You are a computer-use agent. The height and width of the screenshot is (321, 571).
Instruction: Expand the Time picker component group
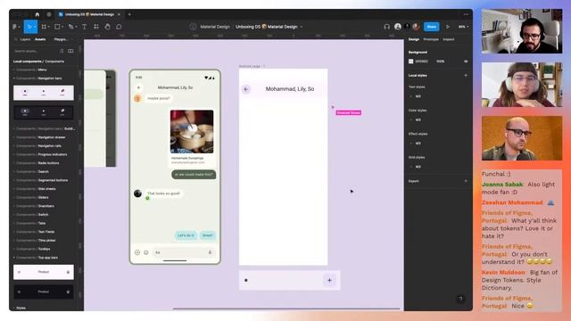click(14, 241)
